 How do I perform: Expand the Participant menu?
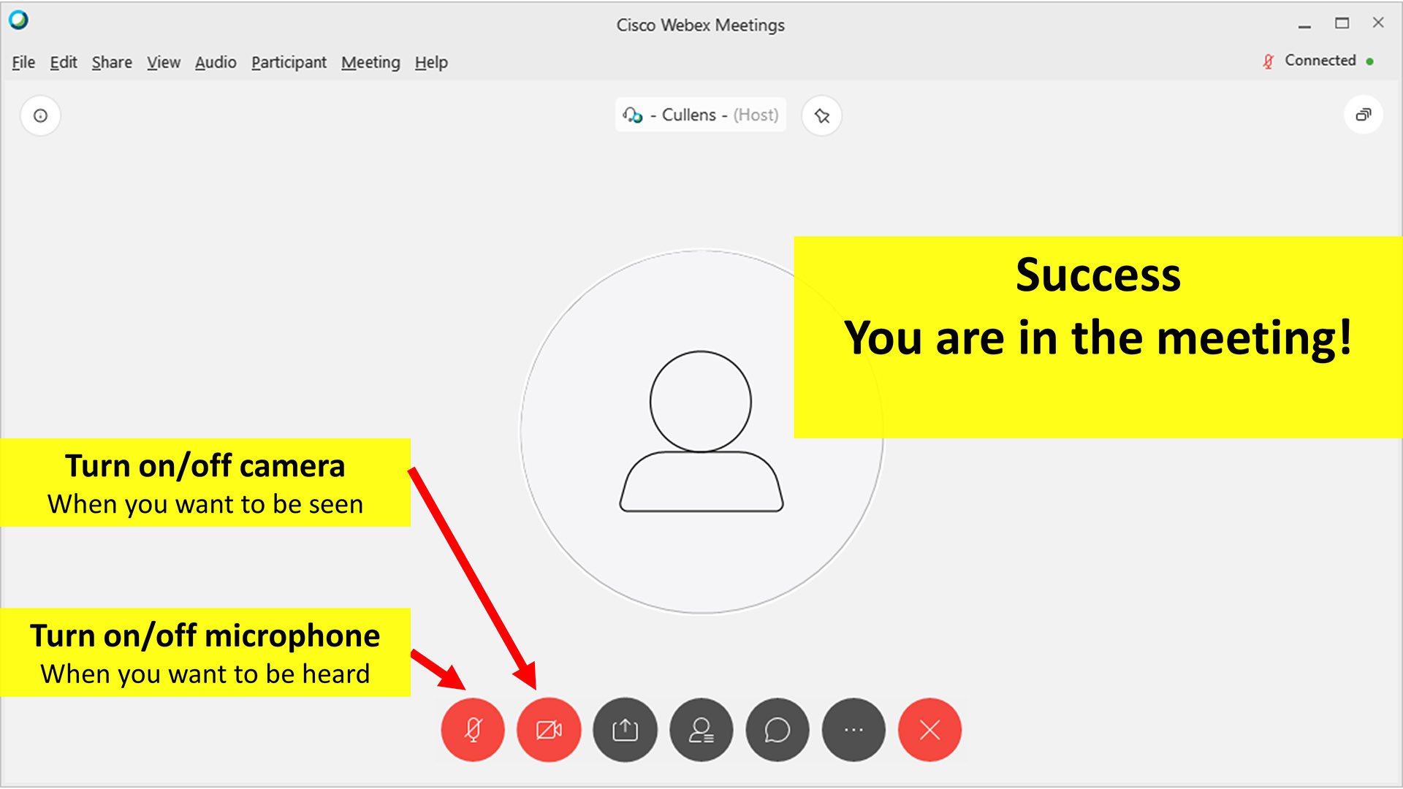pos(289,63)
